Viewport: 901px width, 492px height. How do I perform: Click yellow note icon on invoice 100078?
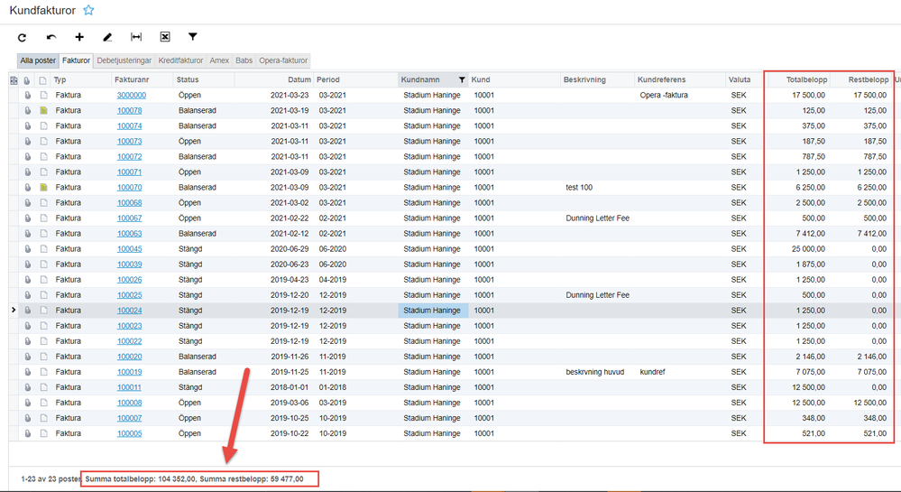(43, 110)
